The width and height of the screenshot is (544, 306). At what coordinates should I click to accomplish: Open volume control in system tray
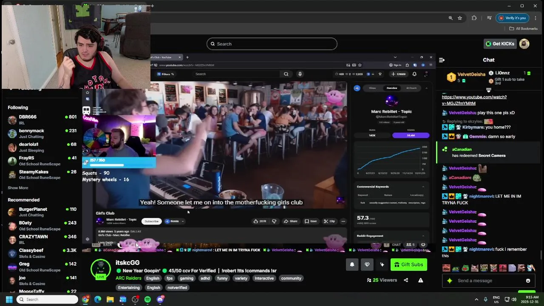[514, 299]
